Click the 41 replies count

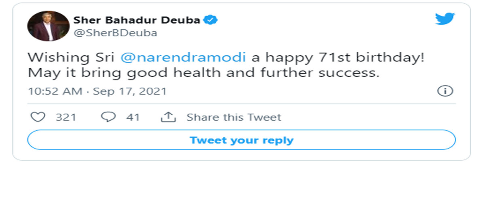click(x=133, y=118)
